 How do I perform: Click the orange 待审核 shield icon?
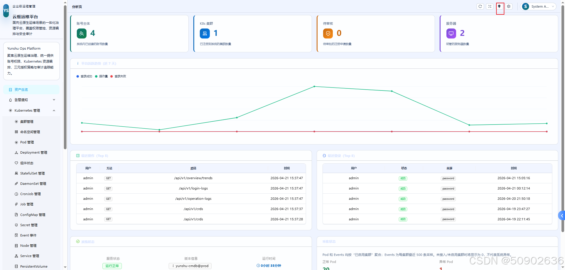[328, 33]
